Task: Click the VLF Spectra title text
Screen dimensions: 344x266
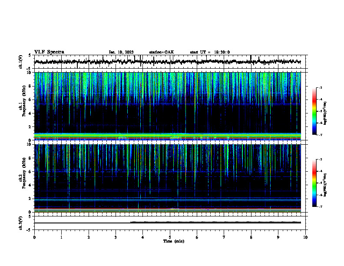Action: [x=49, y=52]
